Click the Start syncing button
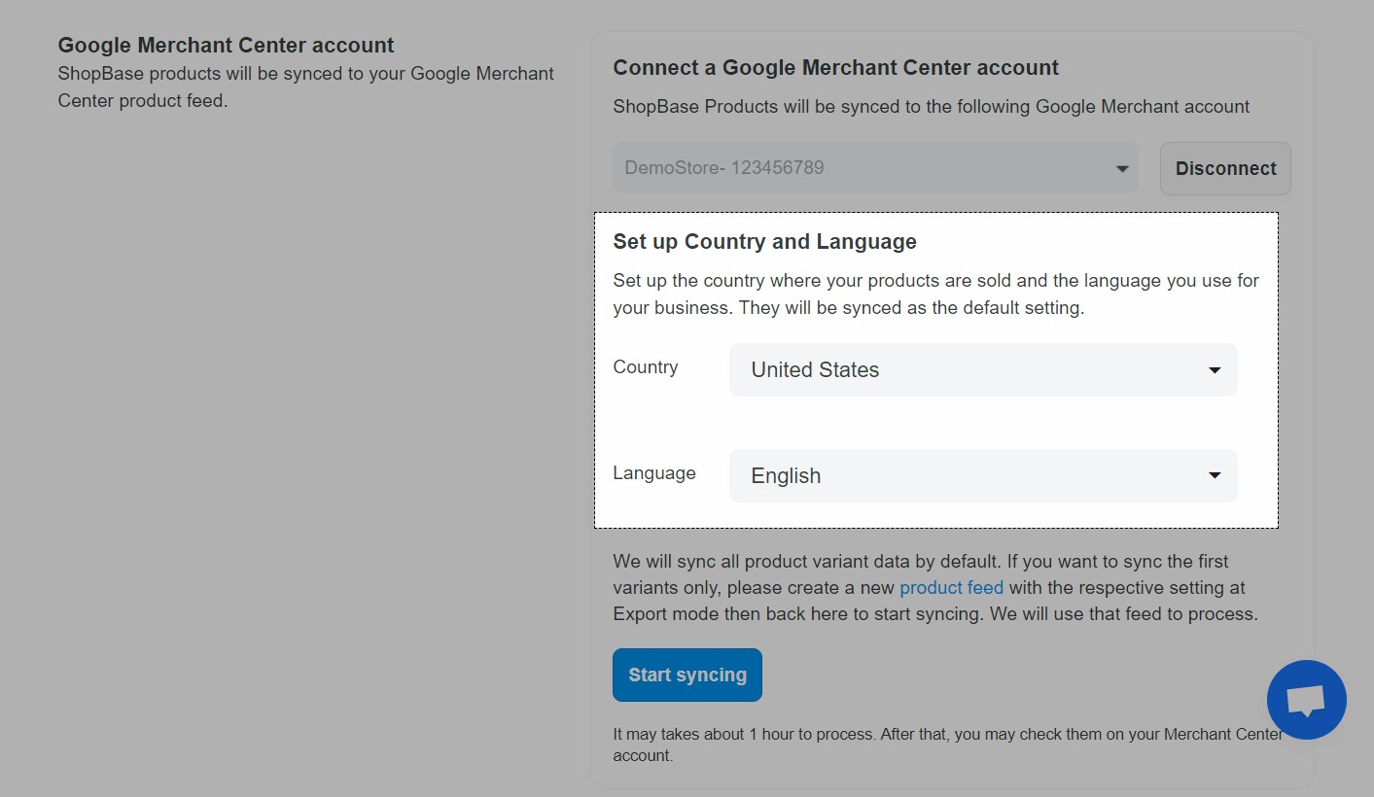Image resolution: width=1374 pixels, height=797 pixels. [x=687, y=675]
